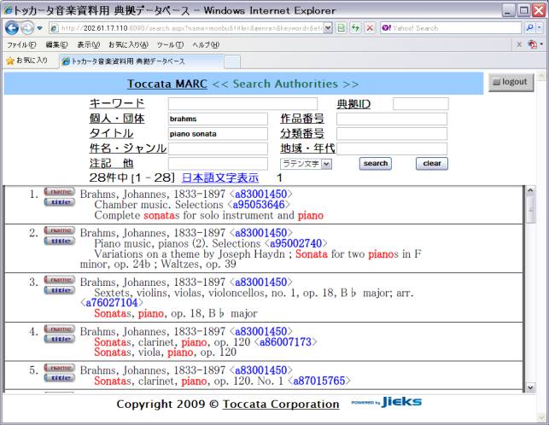This screenshot has height=425, width=549.
Task: Click the name button in result 1
Action: (x=59, y=191)
